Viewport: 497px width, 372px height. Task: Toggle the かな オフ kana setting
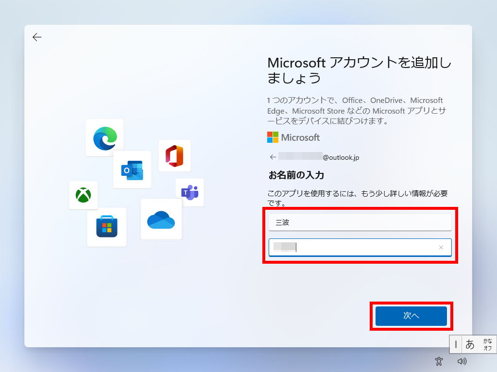click(487, 344)
